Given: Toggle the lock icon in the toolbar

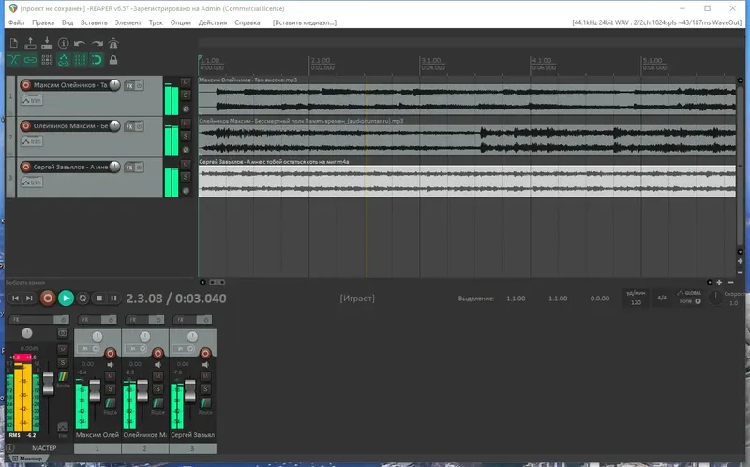Looking at the screenshot, I should 113,60.
